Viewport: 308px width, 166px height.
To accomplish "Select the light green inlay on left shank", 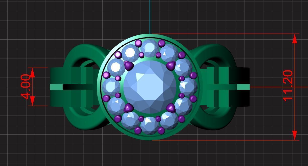I will click(56, 87).
